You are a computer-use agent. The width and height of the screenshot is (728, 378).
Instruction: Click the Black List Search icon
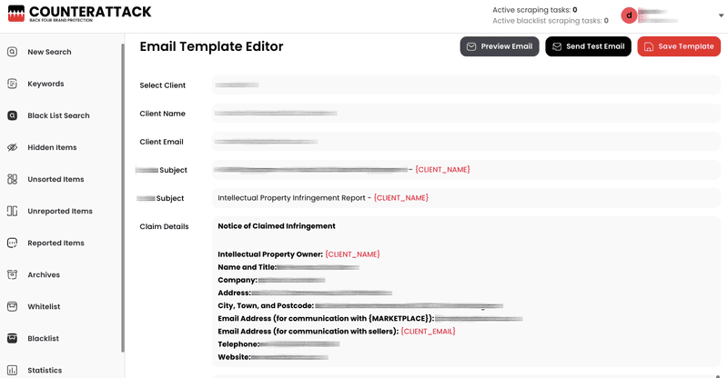tap(12, 115)
